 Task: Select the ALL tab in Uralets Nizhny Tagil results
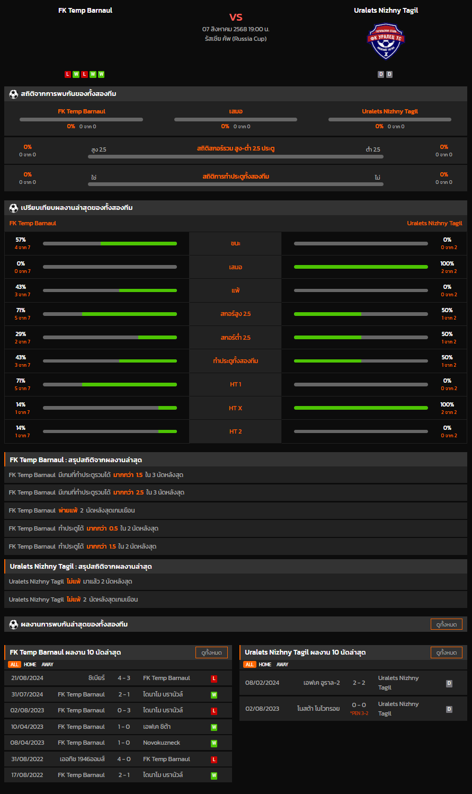coord(250,665)
